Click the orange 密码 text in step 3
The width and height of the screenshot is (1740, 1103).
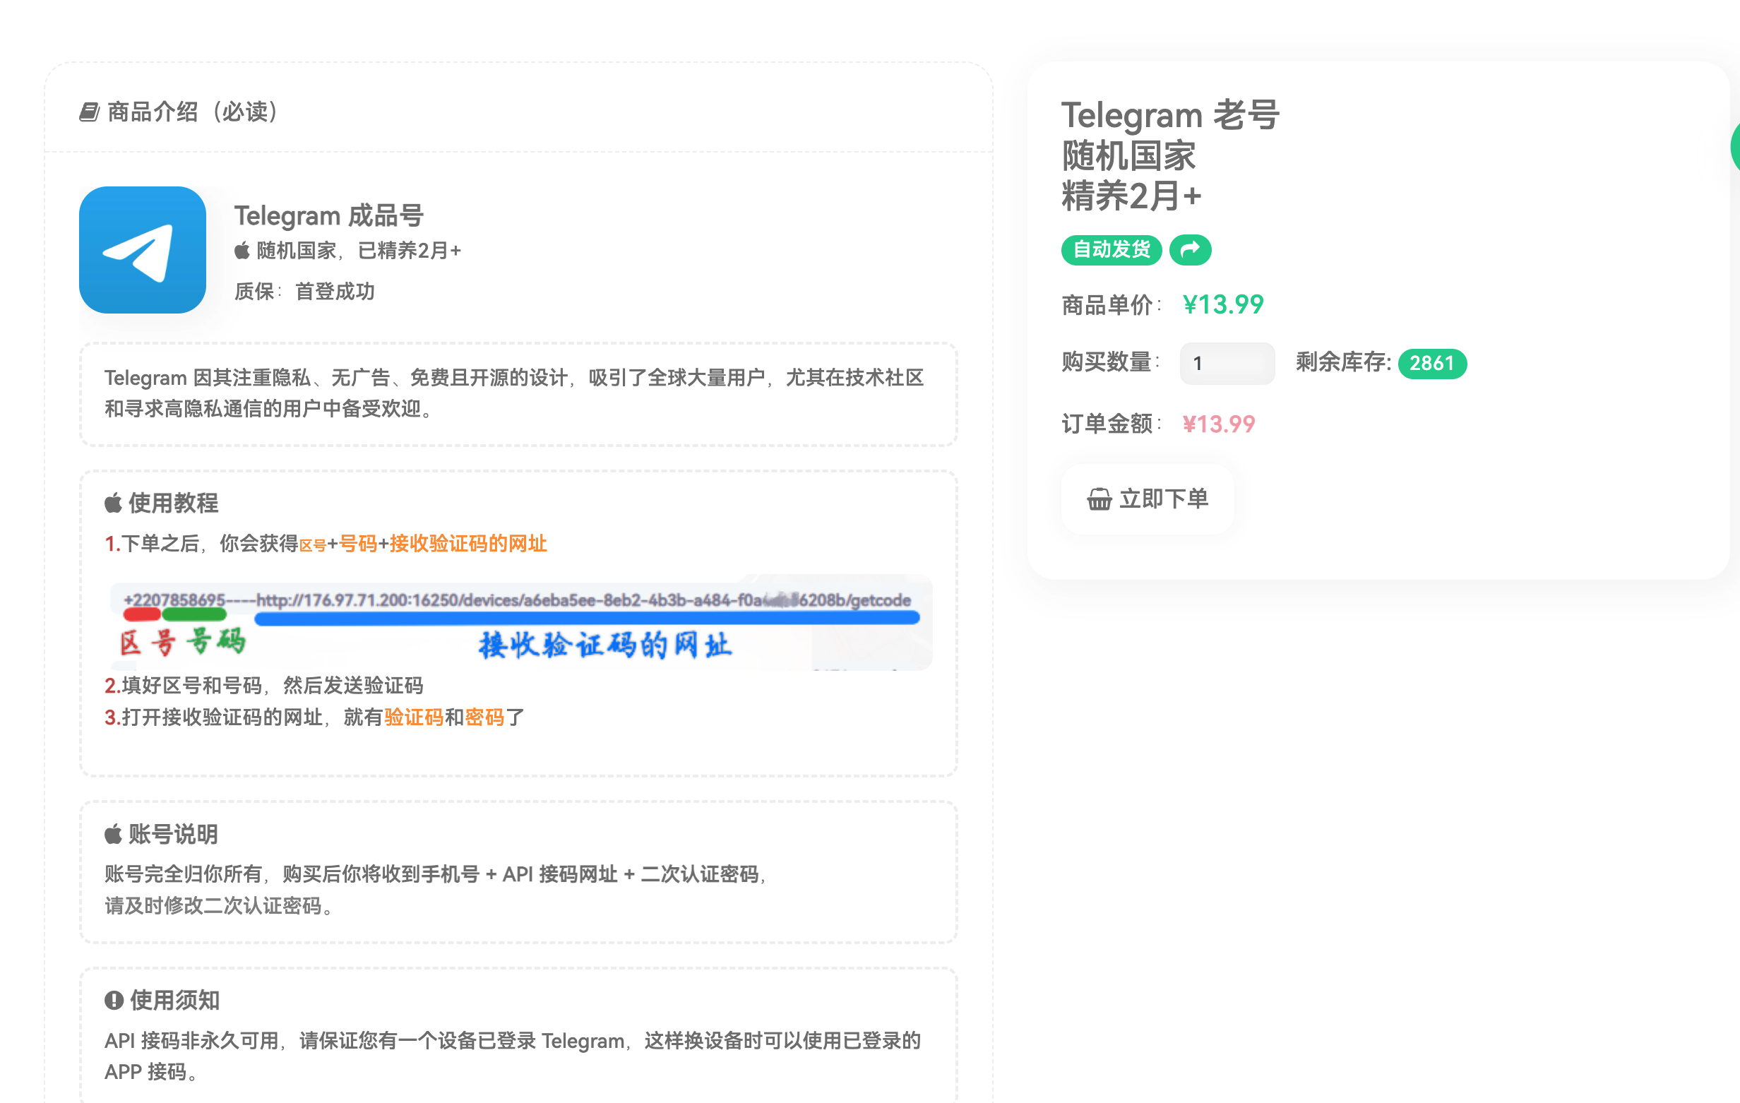(x=484, y=717)
